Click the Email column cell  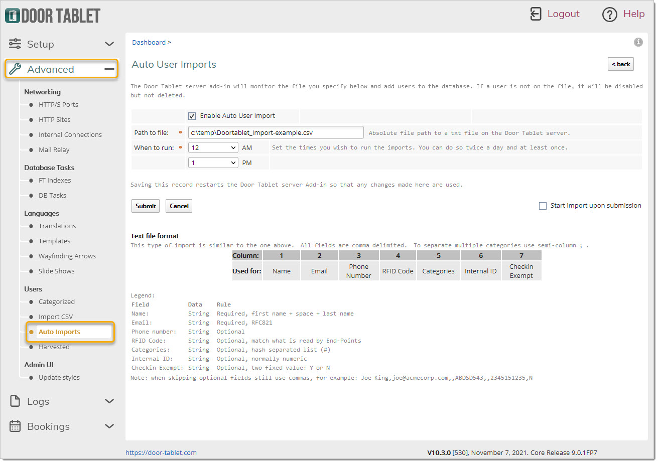pos(319,271)
